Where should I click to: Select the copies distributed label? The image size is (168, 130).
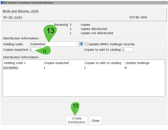[94, 29]
